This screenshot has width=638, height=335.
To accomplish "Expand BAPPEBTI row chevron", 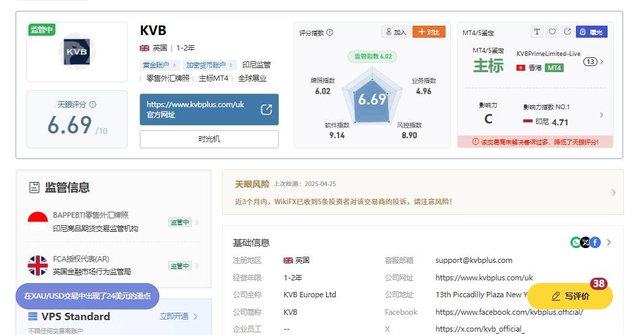I will [197, 222].
